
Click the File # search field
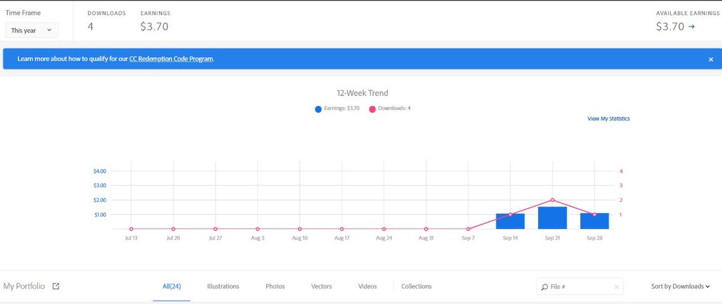pyautogui.click(x=580, y=287)
